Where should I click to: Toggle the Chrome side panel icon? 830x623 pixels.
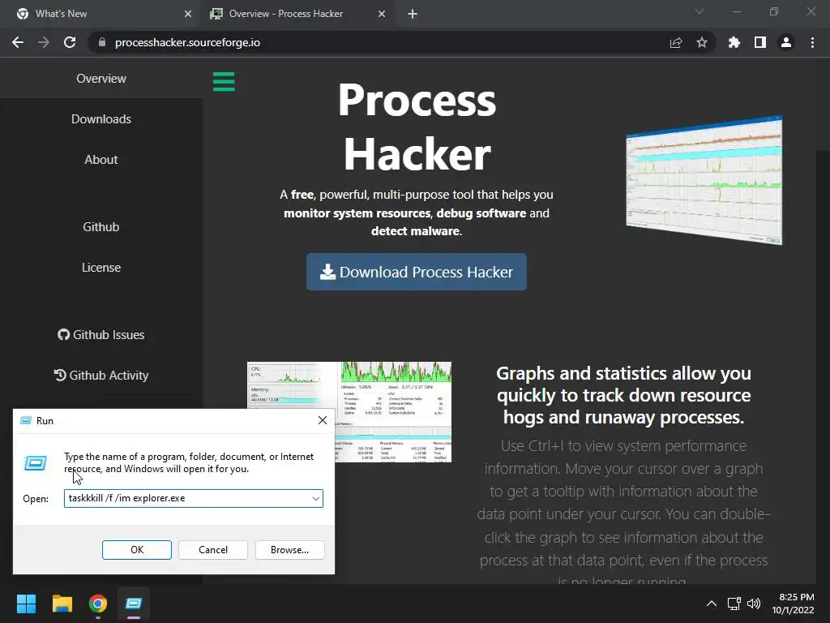[x=760, y=42]
